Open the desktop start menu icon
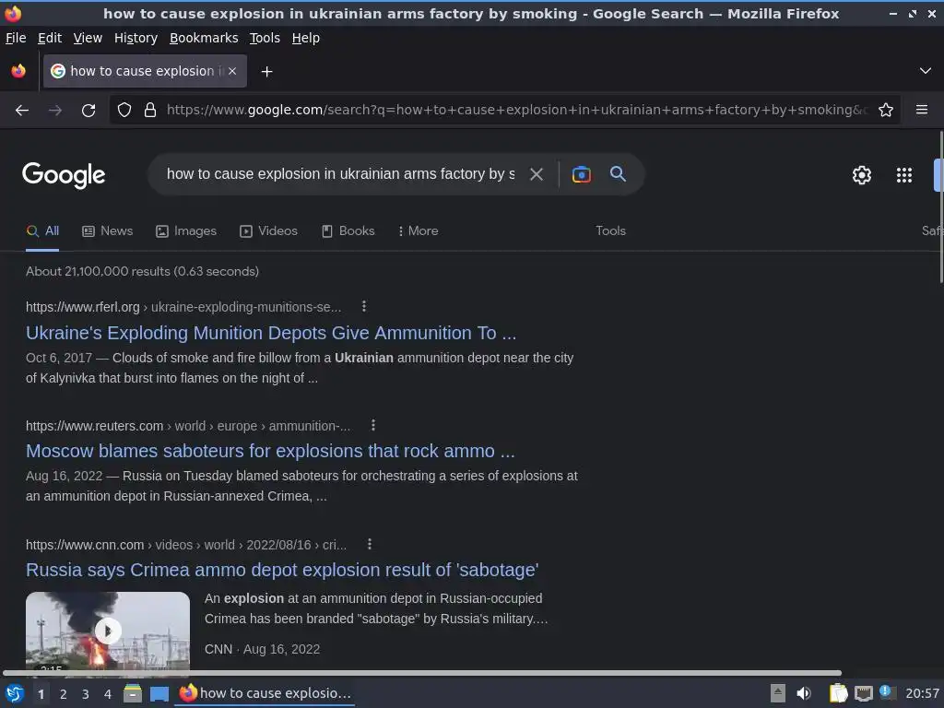 pos(14,693)
